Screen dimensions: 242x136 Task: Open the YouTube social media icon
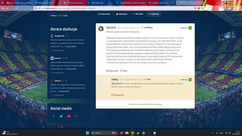(69, 116)
